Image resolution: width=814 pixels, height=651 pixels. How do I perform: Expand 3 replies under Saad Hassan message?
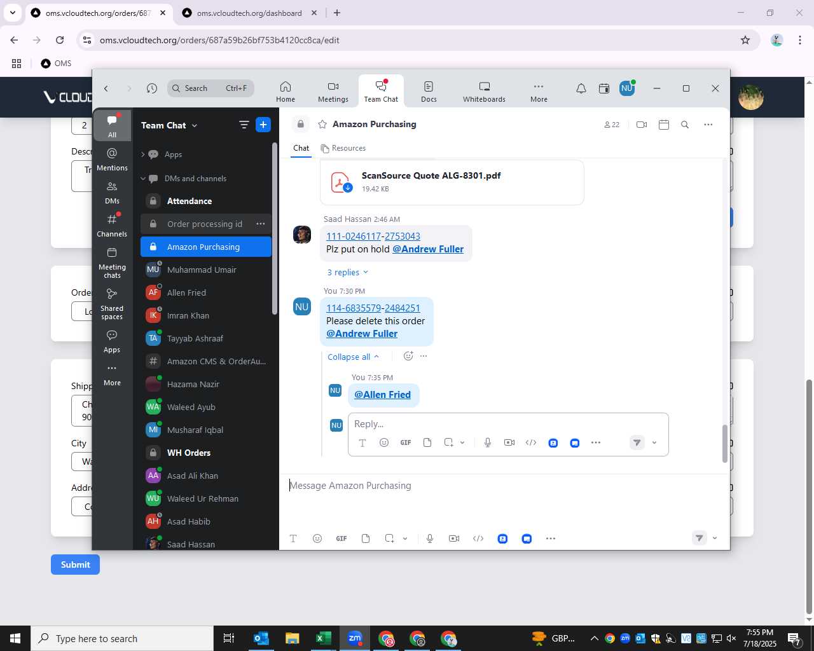tap(347, 272)
